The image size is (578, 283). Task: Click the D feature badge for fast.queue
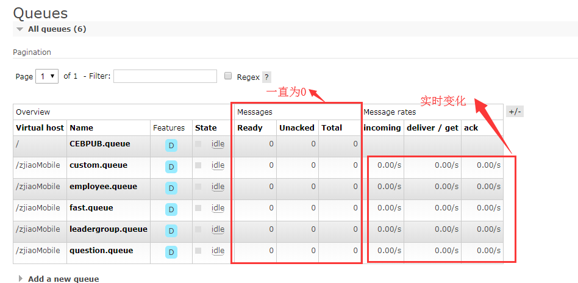[x=171, y=210]
